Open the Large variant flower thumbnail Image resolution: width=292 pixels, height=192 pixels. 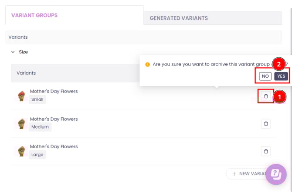pyautogui.click(x=21, y=151)
